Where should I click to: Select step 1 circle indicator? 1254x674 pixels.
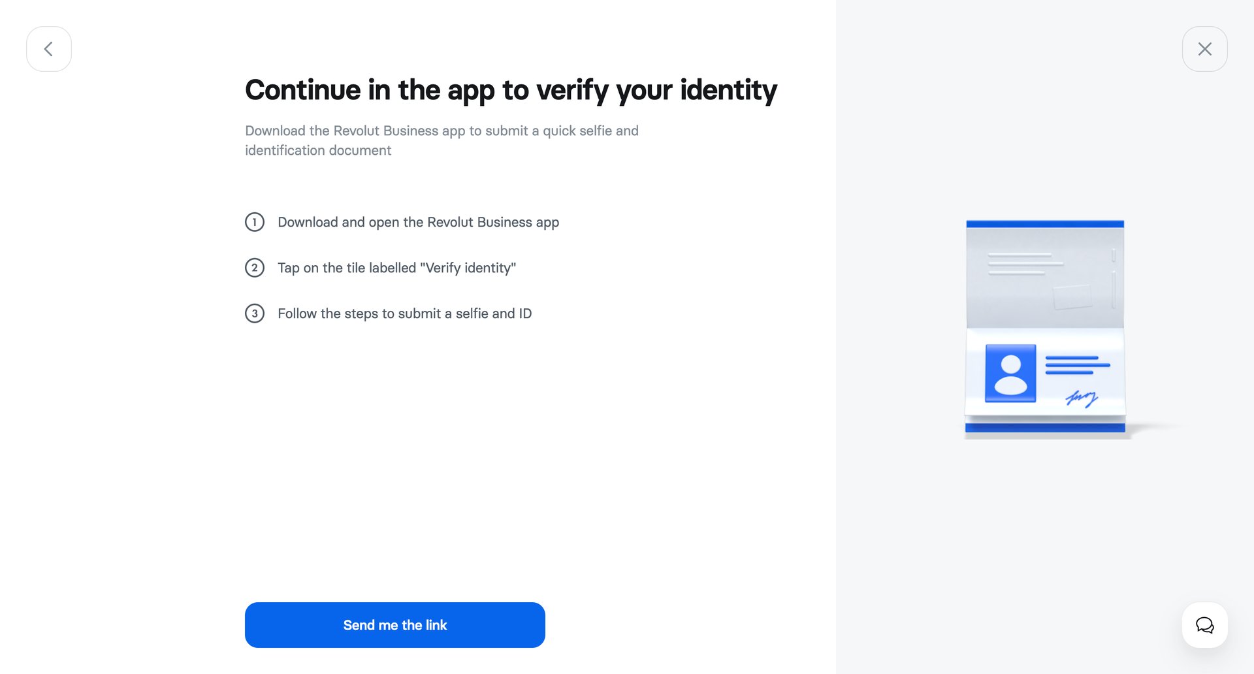click(x=254, y=222)
